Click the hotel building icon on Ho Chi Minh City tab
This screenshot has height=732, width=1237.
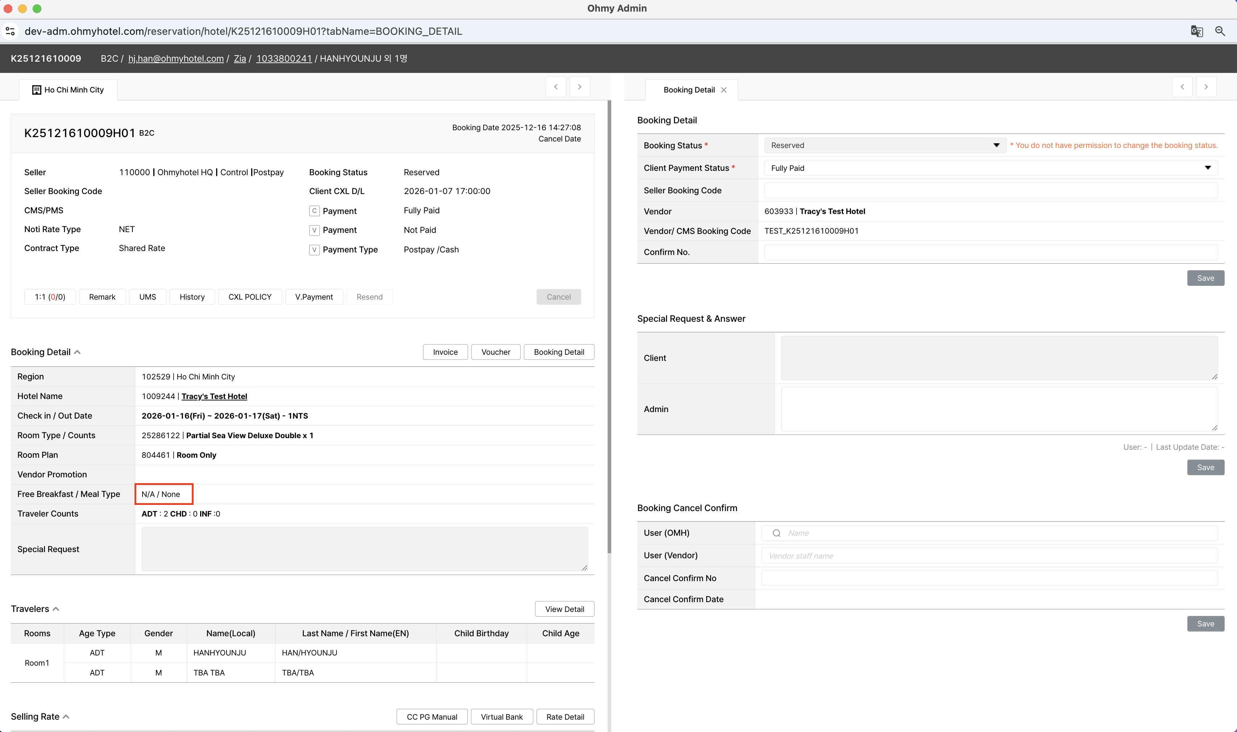coord(37,90)
